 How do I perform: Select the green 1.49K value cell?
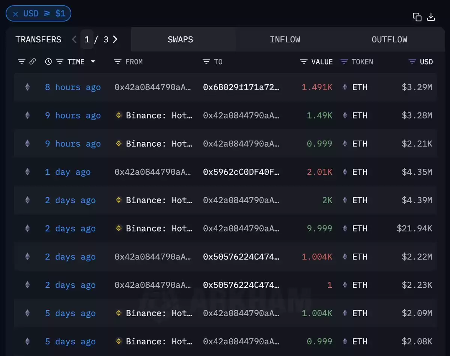click(319, 115)
